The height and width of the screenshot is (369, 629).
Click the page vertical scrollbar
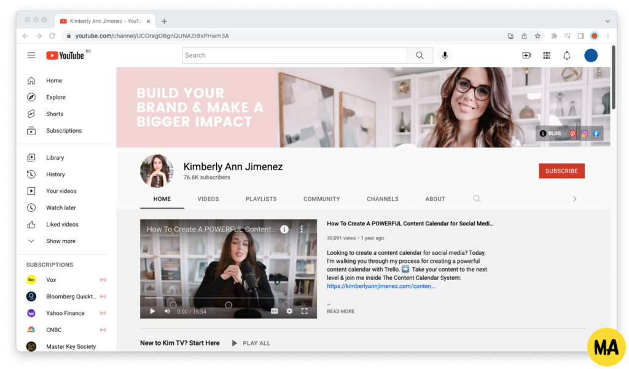(614, 77)
